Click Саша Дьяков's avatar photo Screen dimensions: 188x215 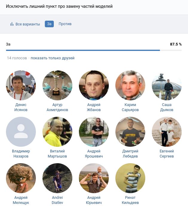point(167,85)
